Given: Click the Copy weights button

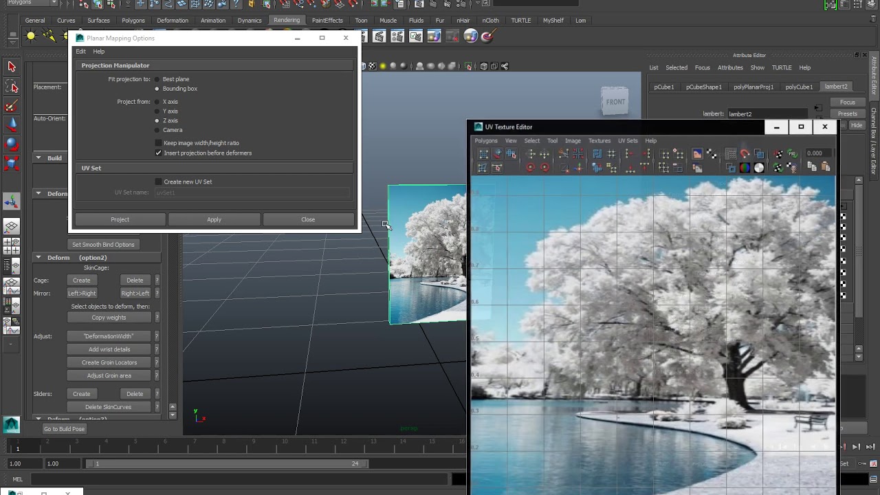Looking at the screenshot, I should click(x=109, y=318).
